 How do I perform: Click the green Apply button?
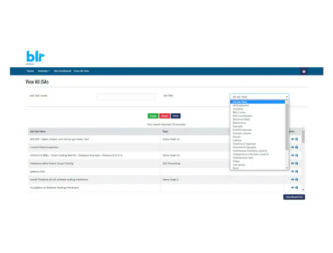point(153,116)
